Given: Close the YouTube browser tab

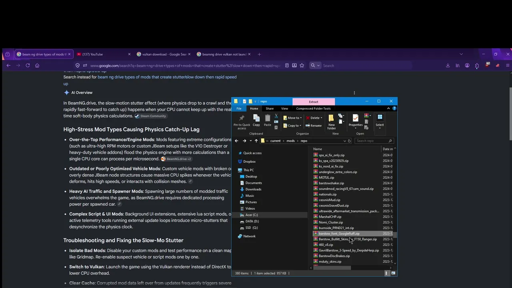Looking at the screenshot, I should (129, 54).
